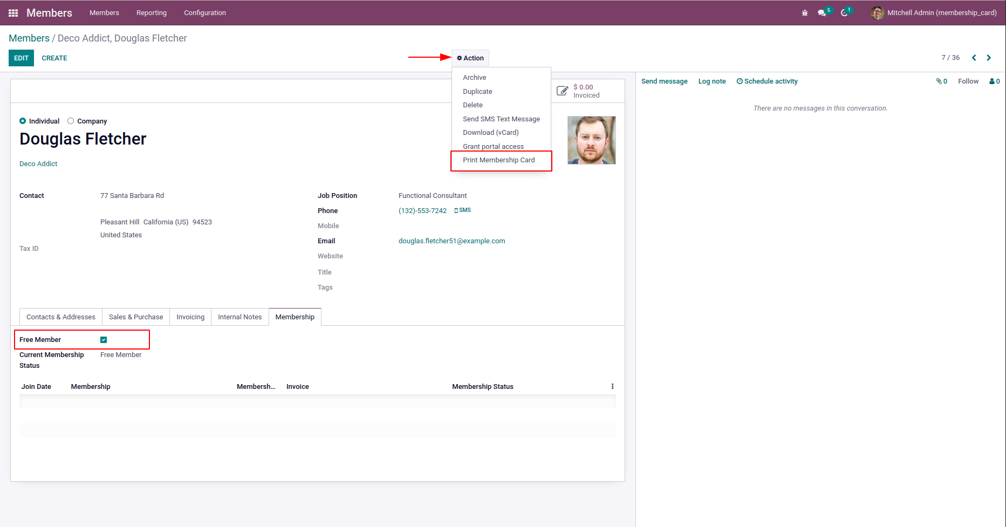
Task: Switch to Contacts & Addresses tab
Action: tap(61, 317)
